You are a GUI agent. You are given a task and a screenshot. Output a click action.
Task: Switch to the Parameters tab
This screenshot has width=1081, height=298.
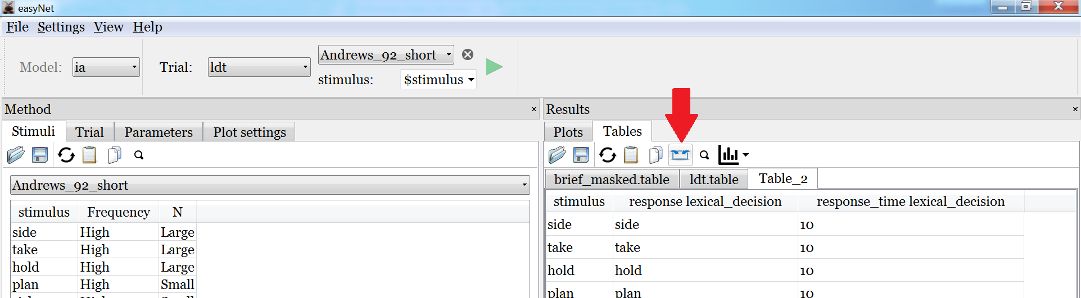(x=158, y=132)
